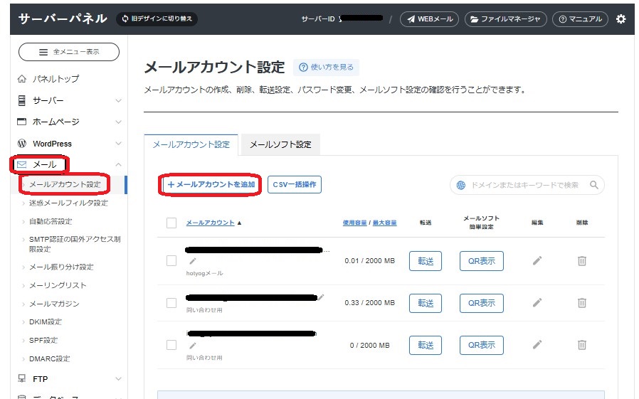Open 迷惑メールフィルタ設定 in the sidebar
The height and width of the screenshot is (399, 639).
click(68, 203)
